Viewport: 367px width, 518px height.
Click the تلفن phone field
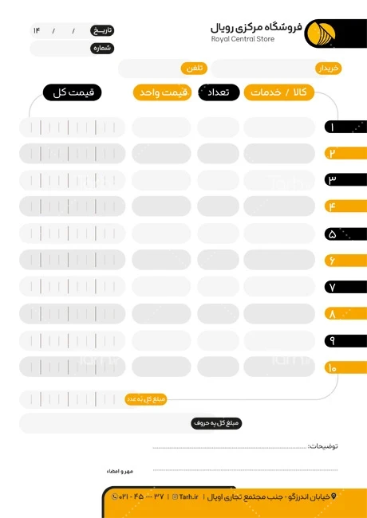(164, 69)
